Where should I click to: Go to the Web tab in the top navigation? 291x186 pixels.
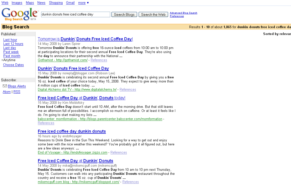tap(5, 3)
